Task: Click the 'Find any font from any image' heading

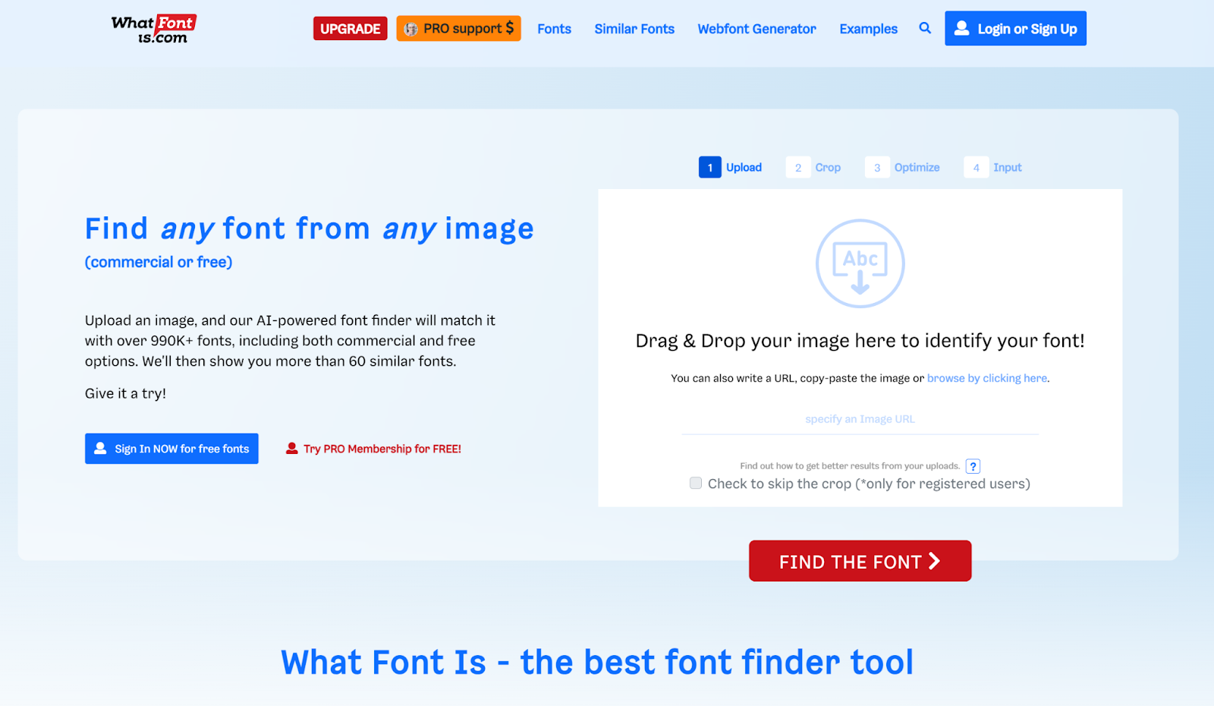Action: coord(310,229)
